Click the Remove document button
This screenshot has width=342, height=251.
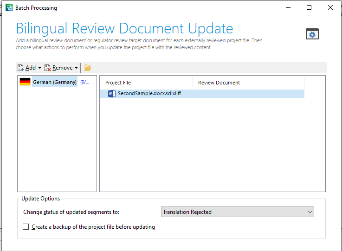[x=58, y=68]
